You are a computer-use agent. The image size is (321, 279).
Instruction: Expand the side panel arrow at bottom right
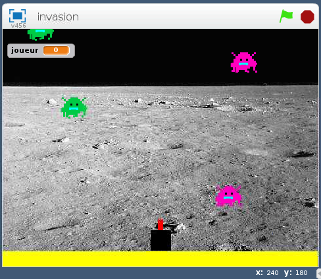point(319,273)
